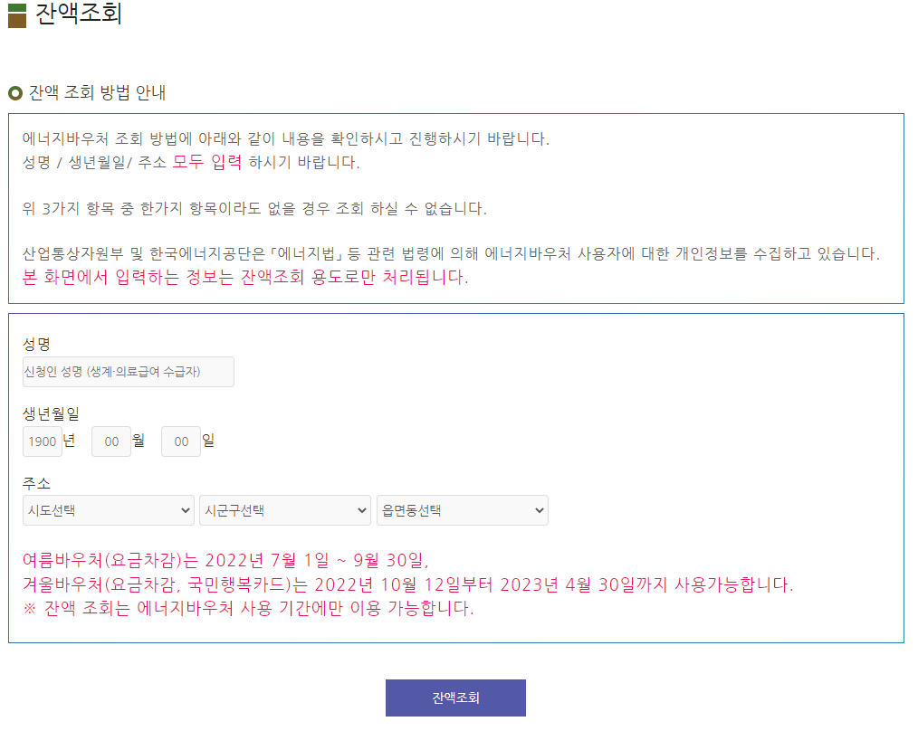Screen dimensions: 918x731
Task: Click the 성명 name input field
Action: 128,371
